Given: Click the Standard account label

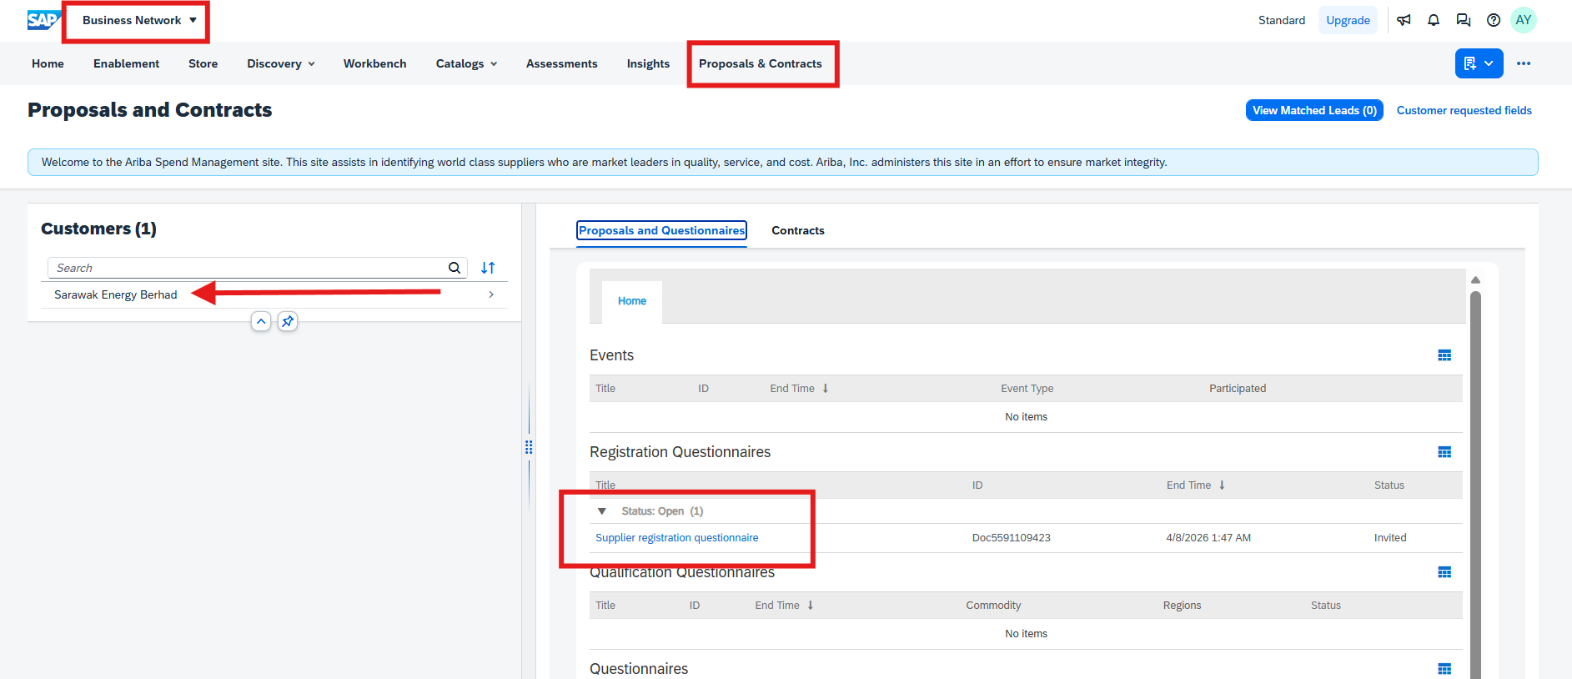Looking at the screenshot, I should (x=1282, y=20).
